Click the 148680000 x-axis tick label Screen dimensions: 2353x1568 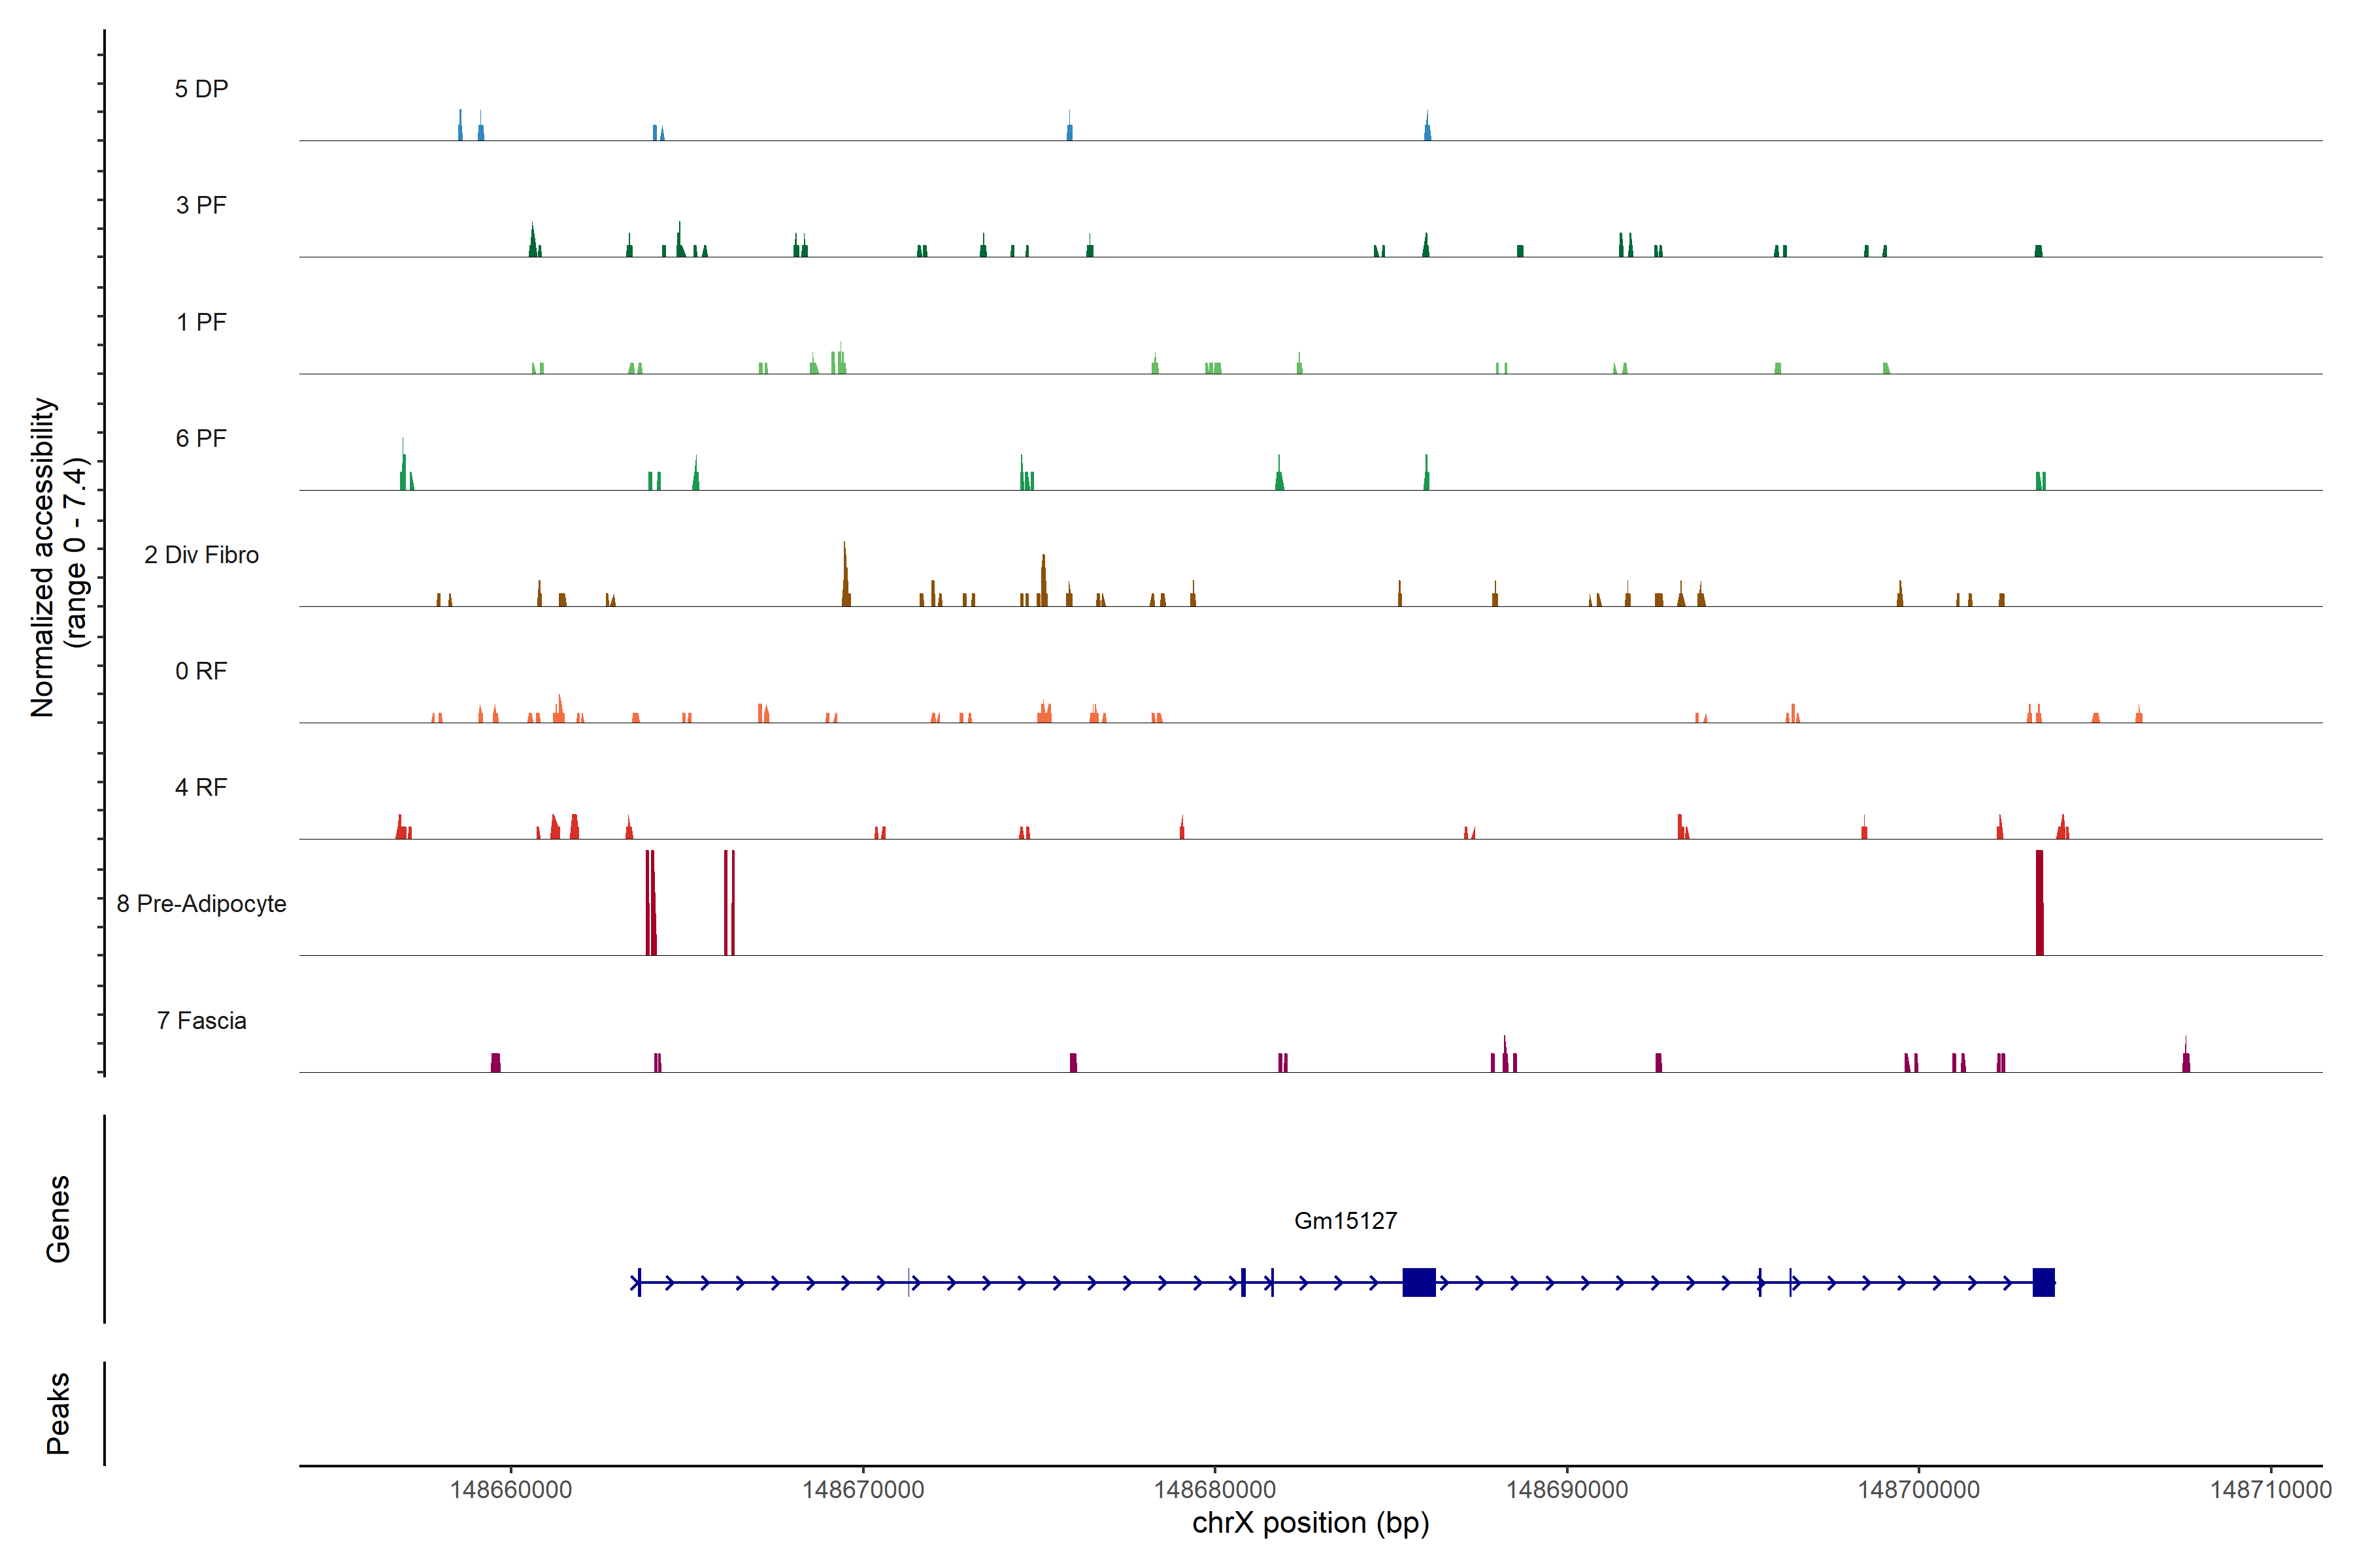tap(1214, 1489)
